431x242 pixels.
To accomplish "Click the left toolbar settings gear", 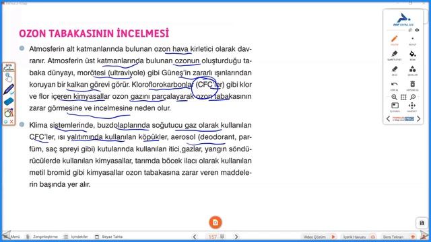I will pos(5,122).
